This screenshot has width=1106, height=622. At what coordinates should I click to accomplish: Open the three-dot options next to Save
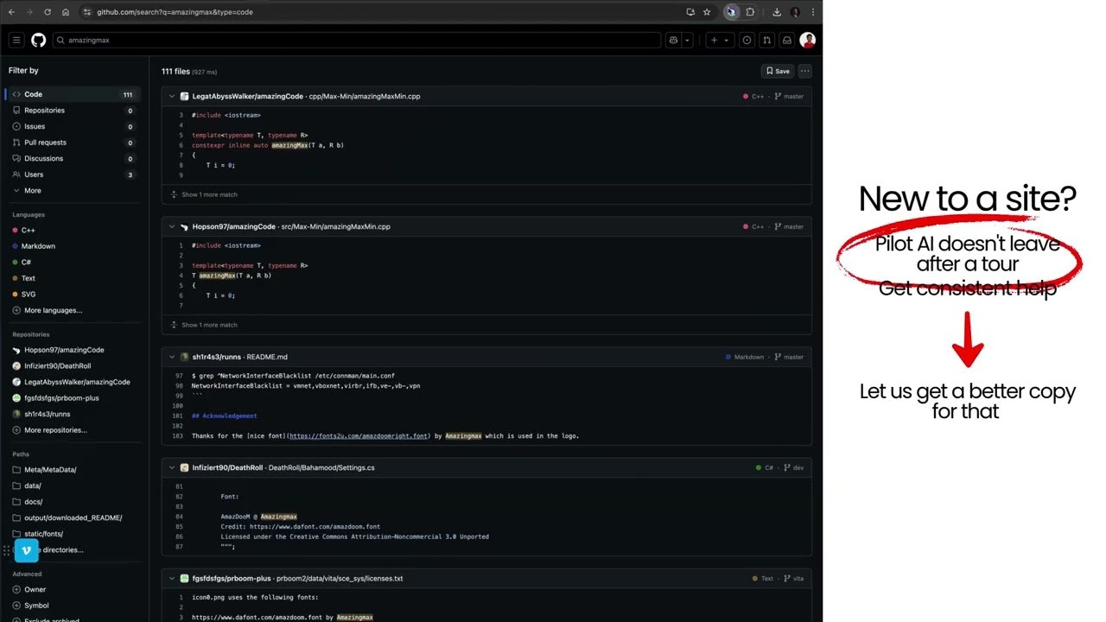805,71
